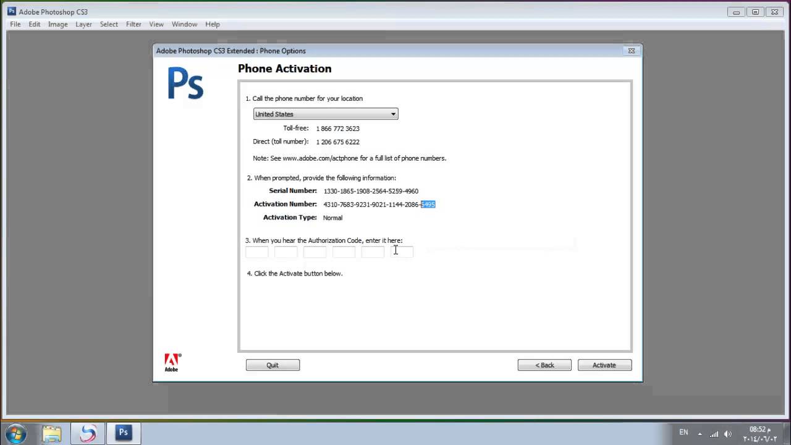
Task: Open the Edit menu
Action: coord(35,24)
